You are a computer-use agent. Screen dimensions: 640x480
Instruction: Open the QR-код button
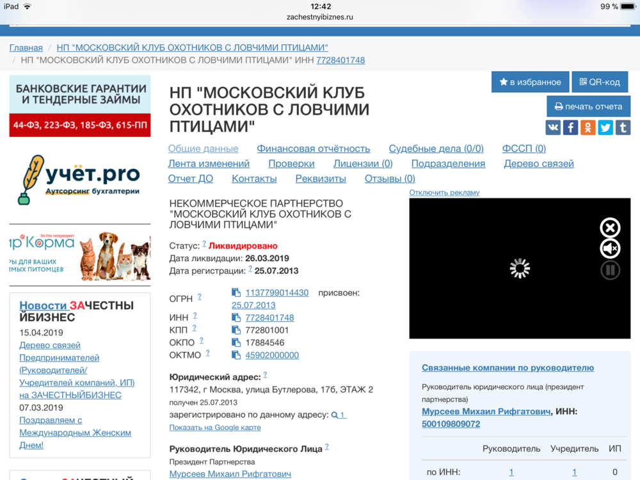point(600,82)
